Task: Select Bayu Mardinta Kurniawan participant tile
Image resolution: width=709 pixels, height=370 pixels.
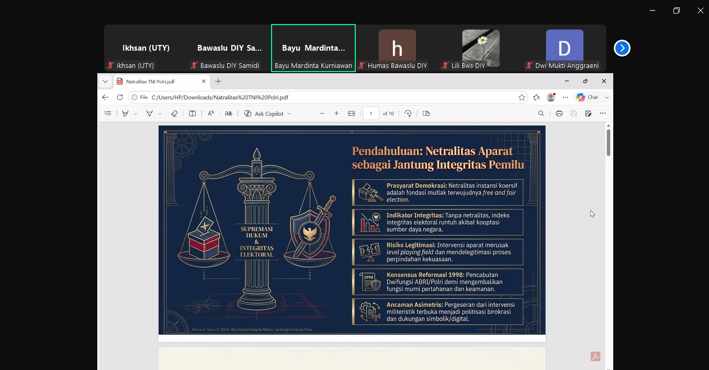Action: point(313,48)
